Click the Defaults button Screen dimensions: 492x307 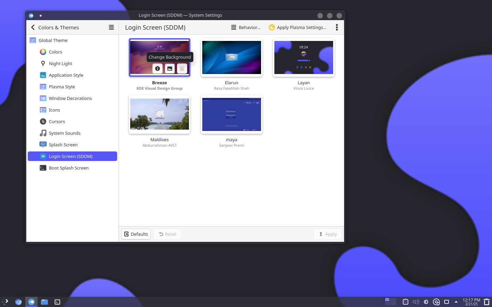(136, 234)
